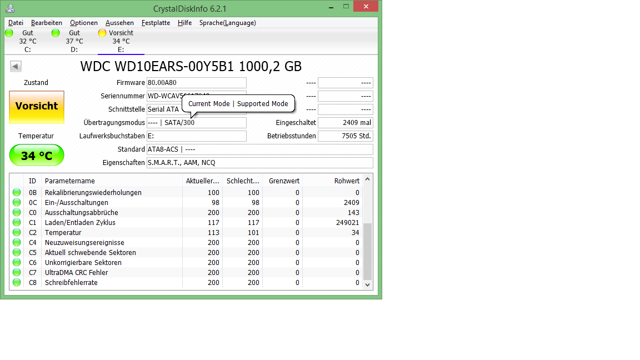Click status circle for Unkorrigierbare Sektoren row

[x=17, y=262]
